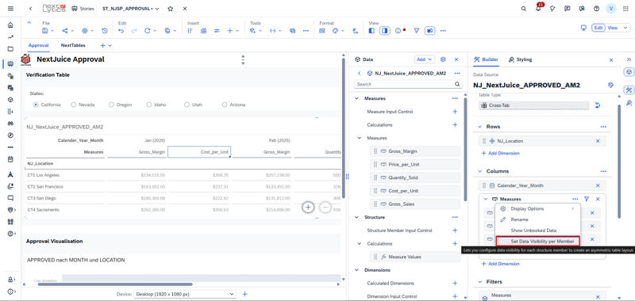Viewport: 635px width, 301px height.
Task: Select the Nevada radio button
Action: click(74, 105)
